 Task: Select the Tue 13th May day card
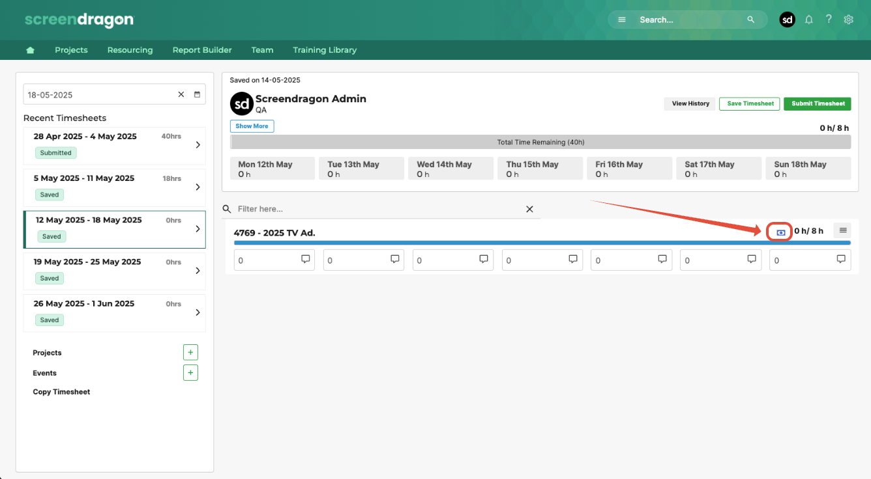pos(362,169)
